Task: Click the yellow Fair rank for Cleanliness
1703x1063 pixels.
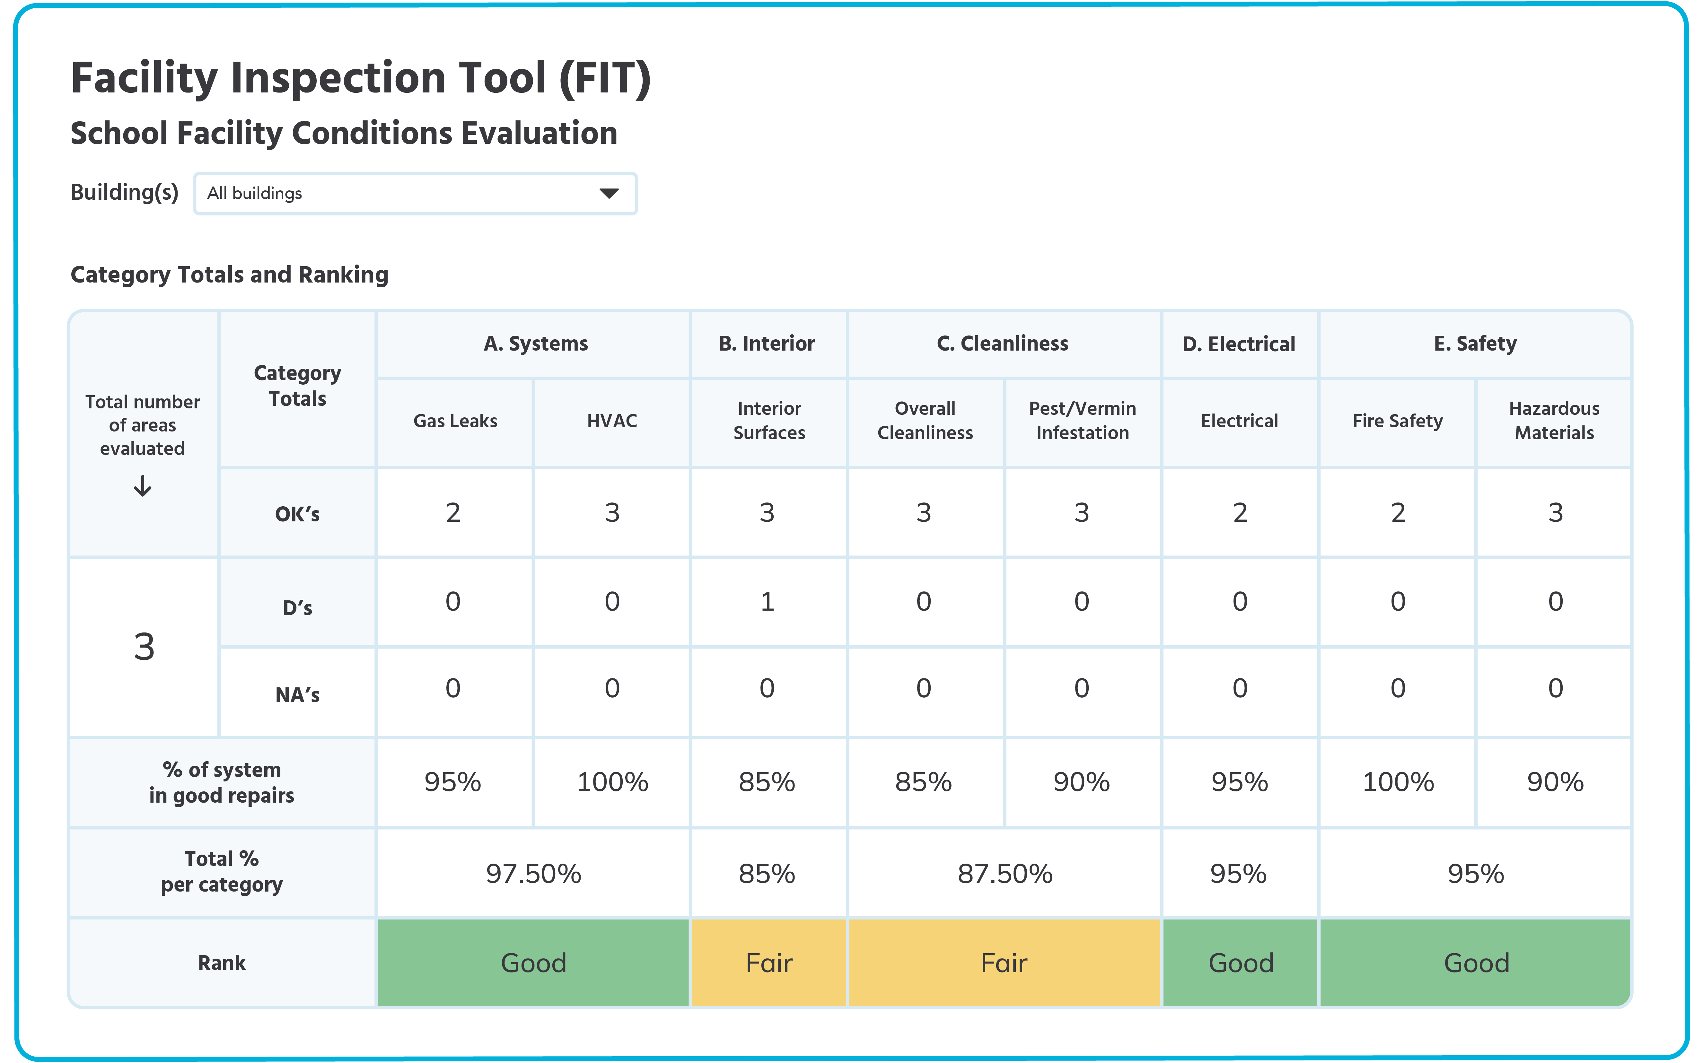Action: (1004, 963)
